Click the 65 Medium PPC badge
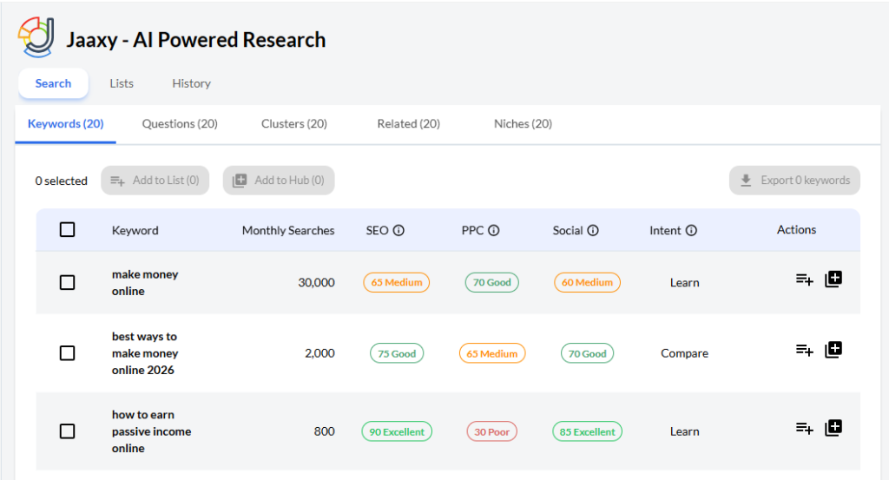This screenshot has width=889, height=480. click(x=491, y=353)
